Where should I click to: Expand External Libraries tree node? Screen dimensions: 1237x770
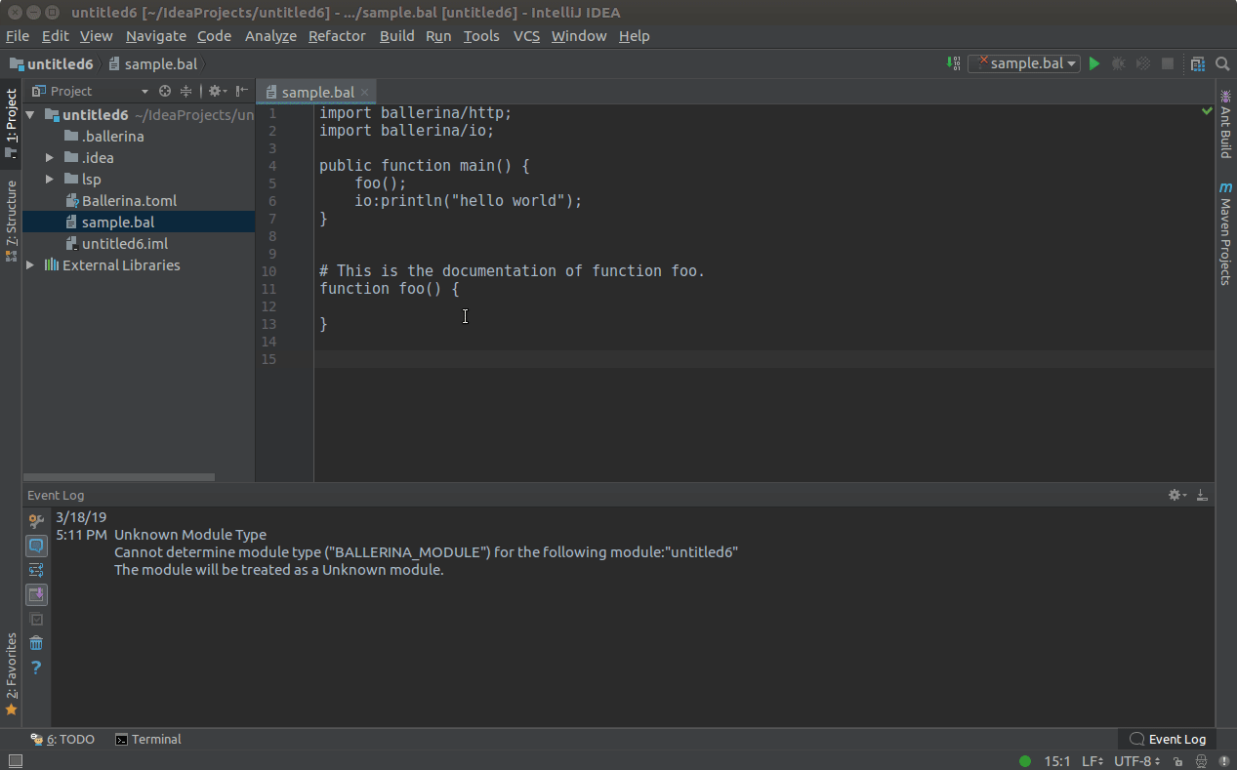30,265
